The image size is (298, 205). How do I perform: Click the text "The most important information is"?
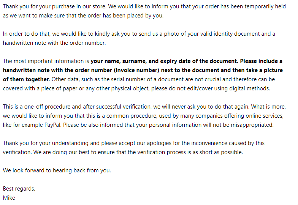tap(46, 61)
